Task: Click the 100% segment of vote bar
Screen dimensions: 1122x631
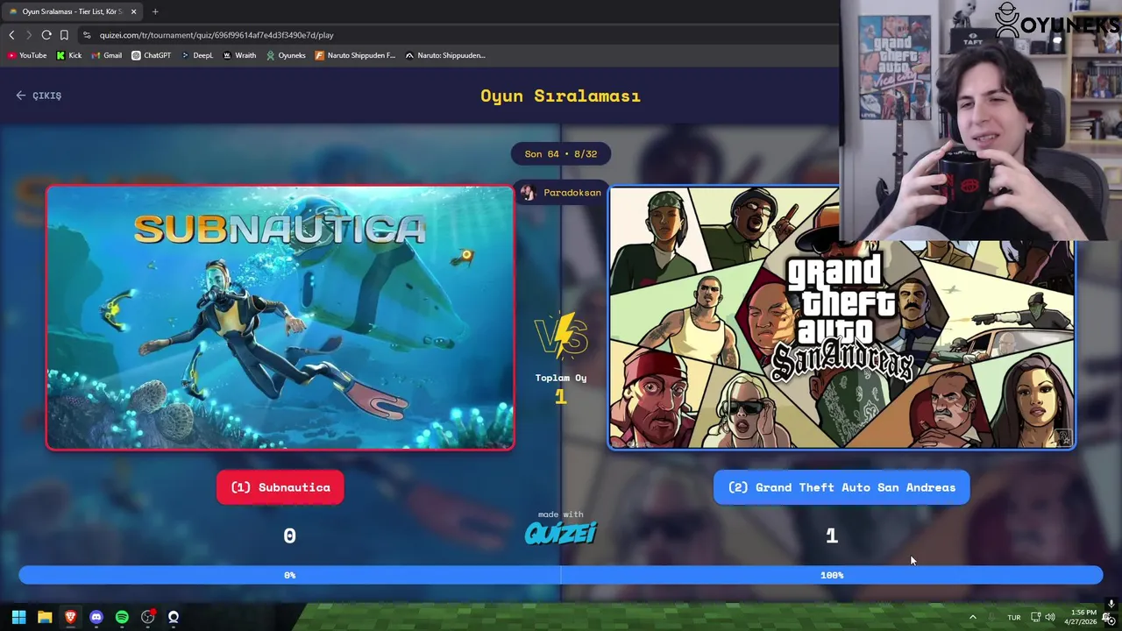Action: point(832,575)
